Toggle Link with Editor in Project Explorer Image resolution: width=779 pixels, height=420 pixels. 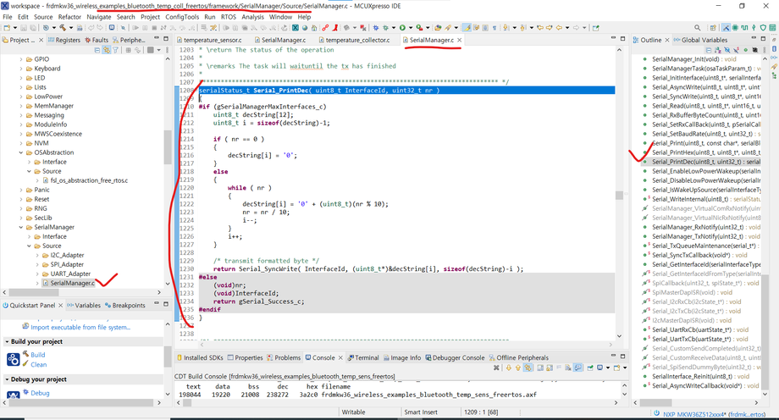pyautogui.click(x=107, y=50)
